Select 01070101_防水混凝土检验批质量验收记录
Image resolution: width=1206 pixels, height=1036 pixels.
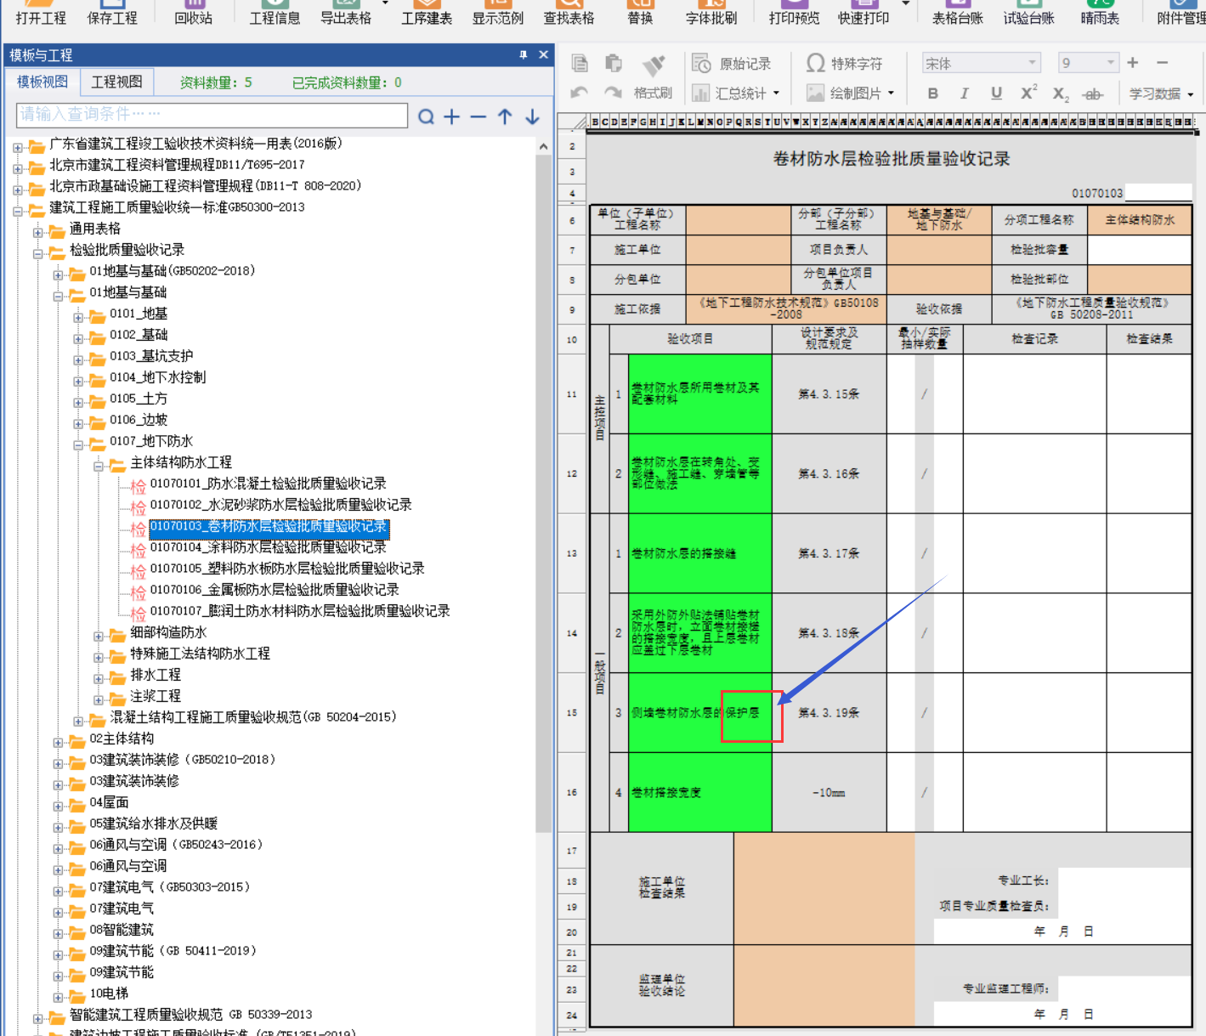[x=268, y=484]
